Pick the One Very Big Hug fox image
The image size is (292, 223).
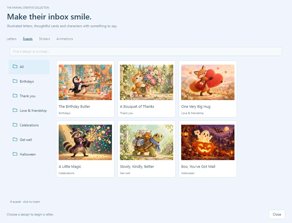click(x=208, y=82)
